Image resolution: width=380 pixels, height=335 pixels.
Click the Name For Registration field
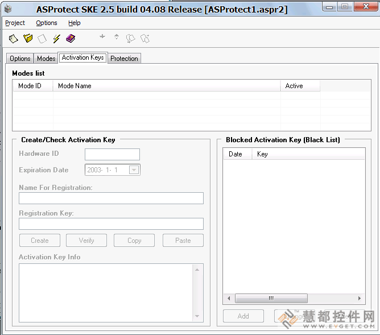point(111,198)
